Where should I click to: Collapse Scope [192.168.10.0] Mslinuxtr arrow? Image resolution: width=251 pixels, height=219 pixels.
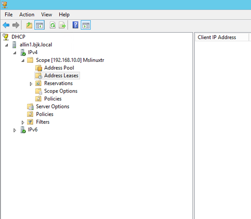[x=23, y=61]
